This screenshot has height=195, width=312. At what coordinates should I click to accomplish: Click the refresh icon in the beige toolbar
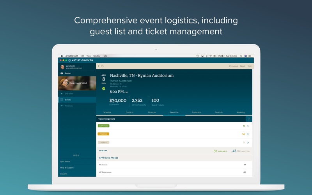coord(103,66)
